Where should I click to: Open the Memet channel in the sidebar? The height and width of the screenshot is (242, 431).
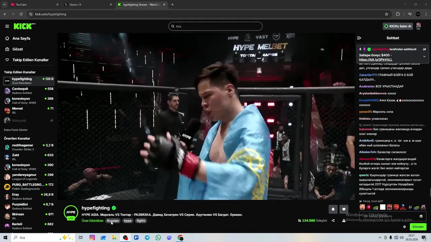pos(29,111)
